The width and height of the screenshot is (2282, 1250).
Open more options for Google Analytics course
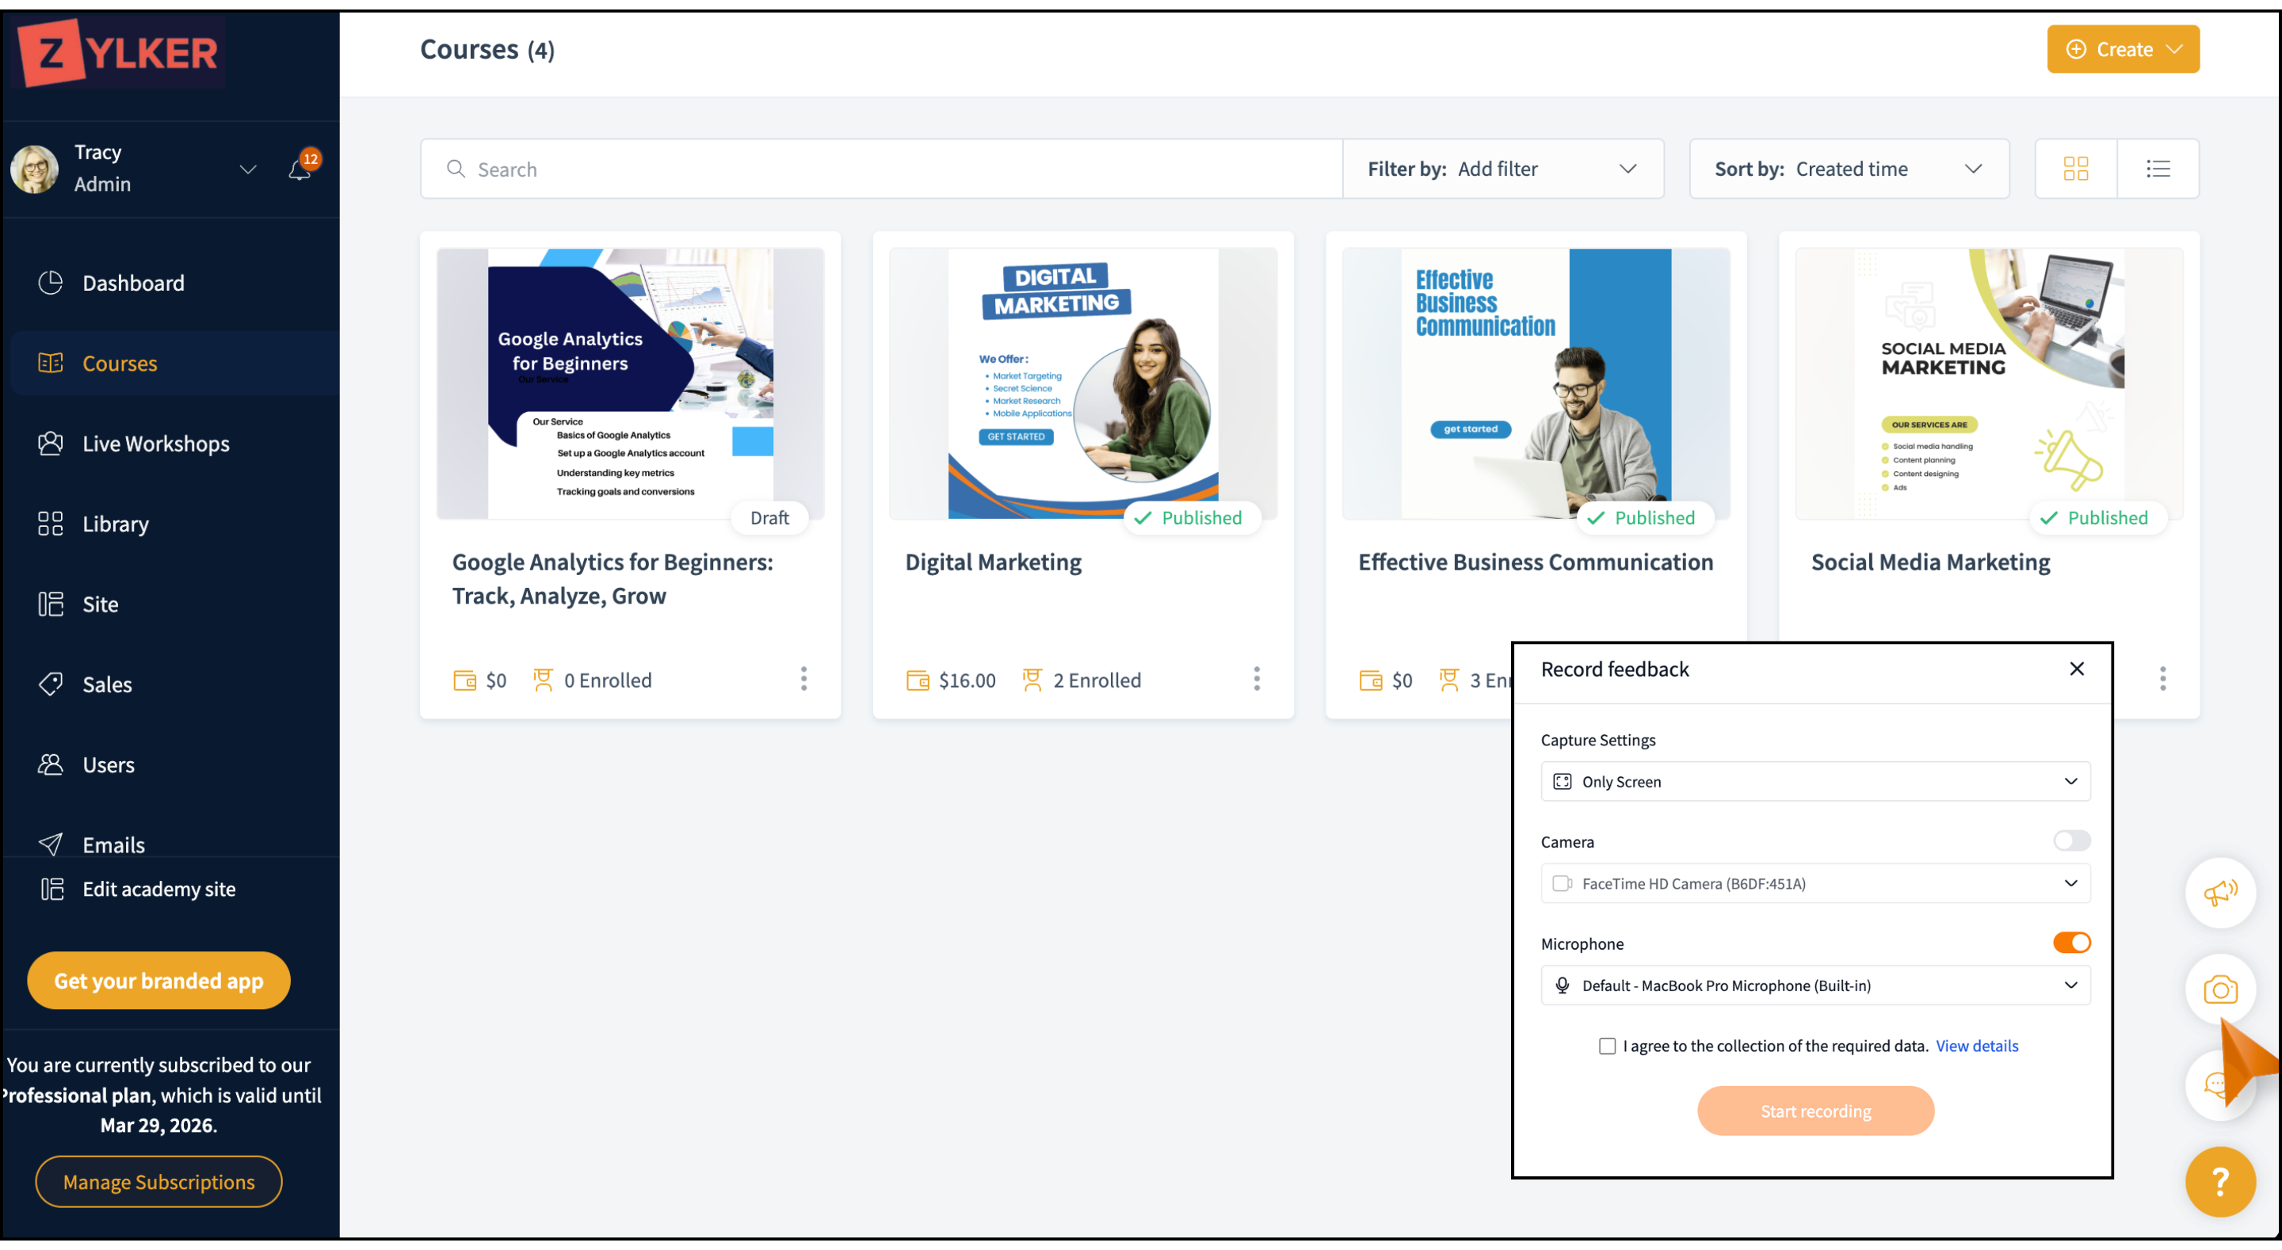803,680
